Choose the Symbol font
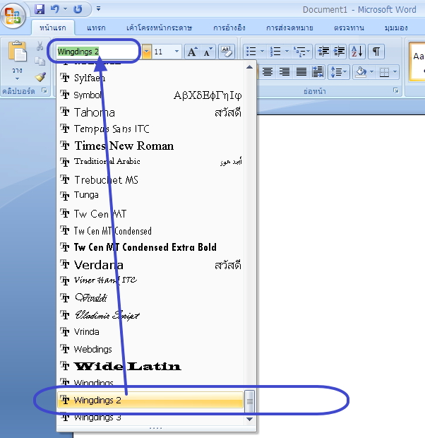Screen dimensions: 425x438 [x=151, y=95]
